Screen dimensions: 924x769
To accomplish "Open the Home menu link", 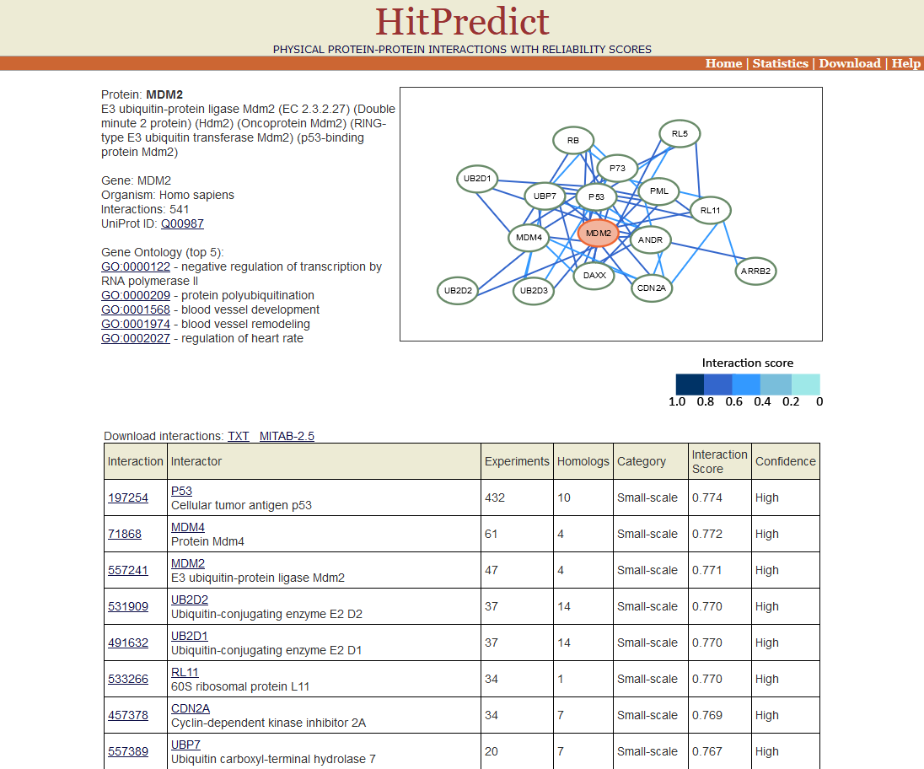I will point(723,63).
